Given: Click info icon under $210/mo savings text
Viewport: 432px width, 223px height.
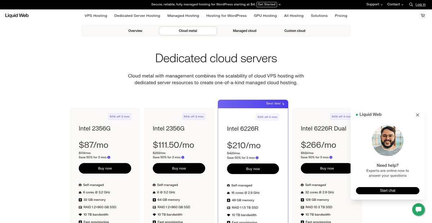Looking at the screenshot, I should pos(257,158).
